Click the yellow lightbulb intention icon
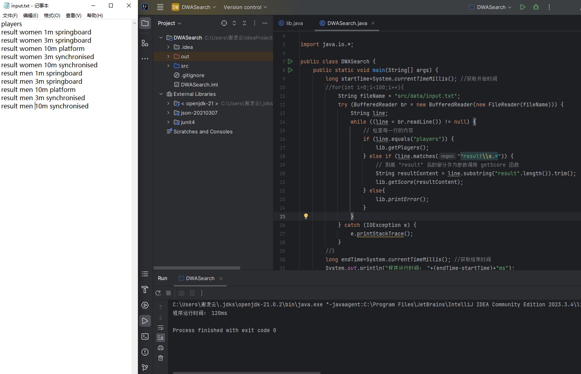 (306, 216)
